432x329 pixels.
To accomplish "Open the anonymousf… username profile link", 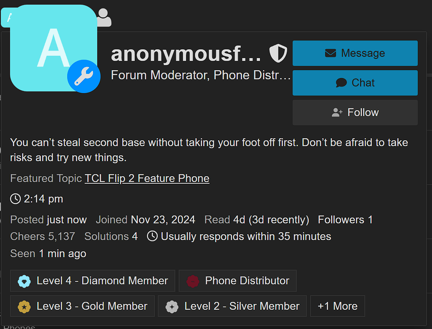I will pyautogui.click(x=186, y=54).
